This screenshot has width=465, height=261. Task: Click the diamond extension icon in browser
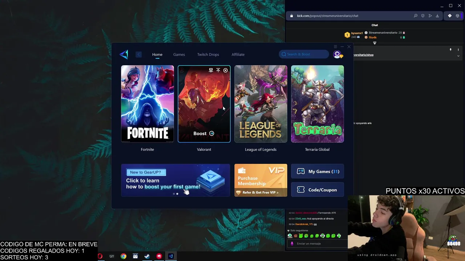point(450,16)
